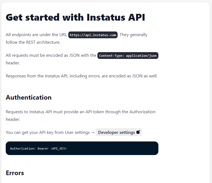Viewport: 212px width, 183px height.
Task: Click the text 'follow the REST architecture'
Action: 33,42
